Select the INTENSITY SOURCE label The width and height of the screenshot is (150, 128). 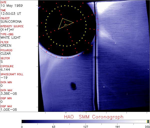click(12, 26)
